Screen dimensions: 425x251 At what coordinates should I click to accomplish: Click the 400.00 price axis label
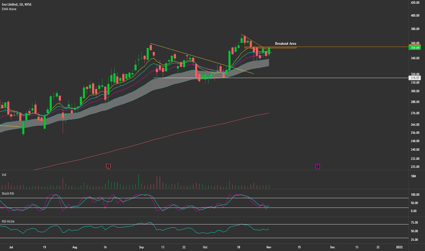click(415, 16)
